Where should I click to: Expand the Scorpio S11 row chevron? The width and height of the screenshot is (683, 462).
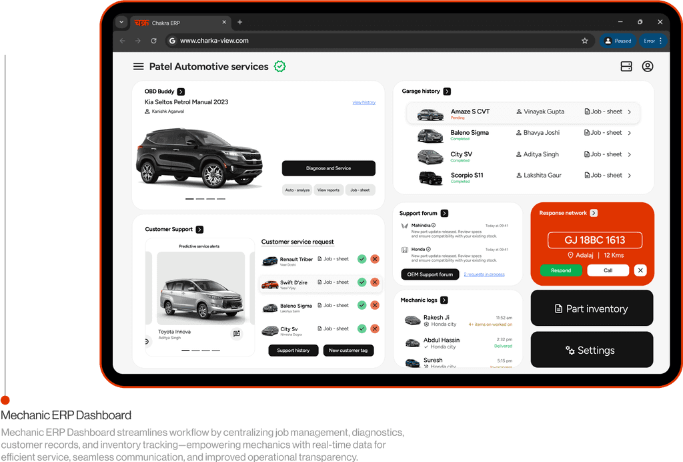coord(630,175)
